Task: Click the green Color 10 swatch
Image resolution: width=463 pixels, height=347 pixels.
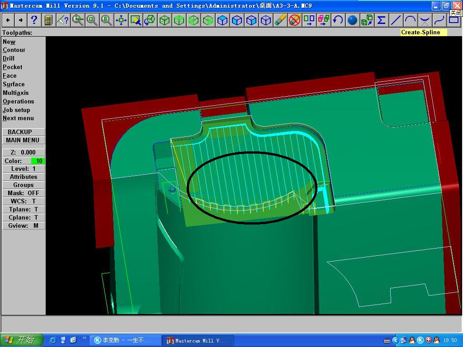Action: coord(38,161)
